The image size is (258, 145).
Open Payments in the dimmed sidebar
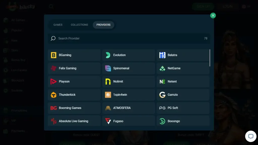pos(18,131)
